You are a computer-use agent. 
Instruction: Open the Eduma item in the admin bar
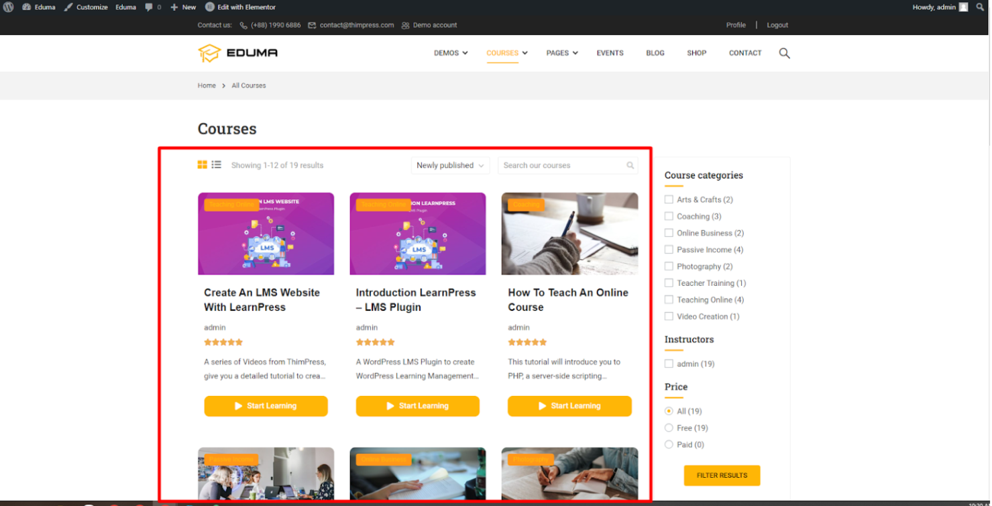[125, 7]
